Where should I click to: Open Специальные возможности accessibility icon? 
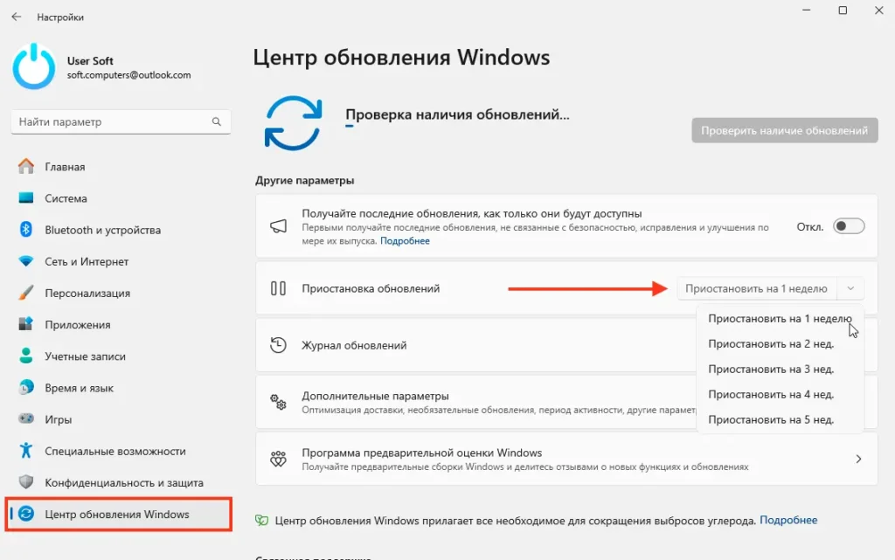pyautogui.click(x=25, y=451)
